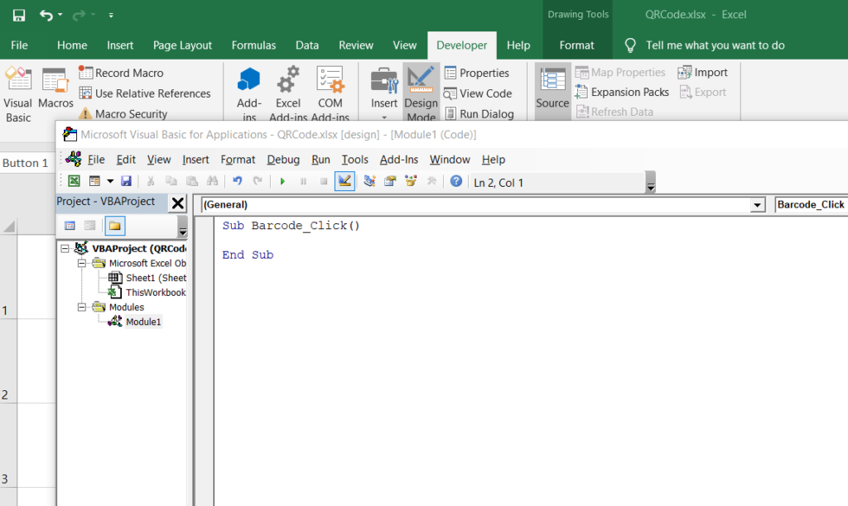Click Excel Add-ins in the ribbon
Image resolution: width=848 pixels, height=506 pixels.
[287, 91]
